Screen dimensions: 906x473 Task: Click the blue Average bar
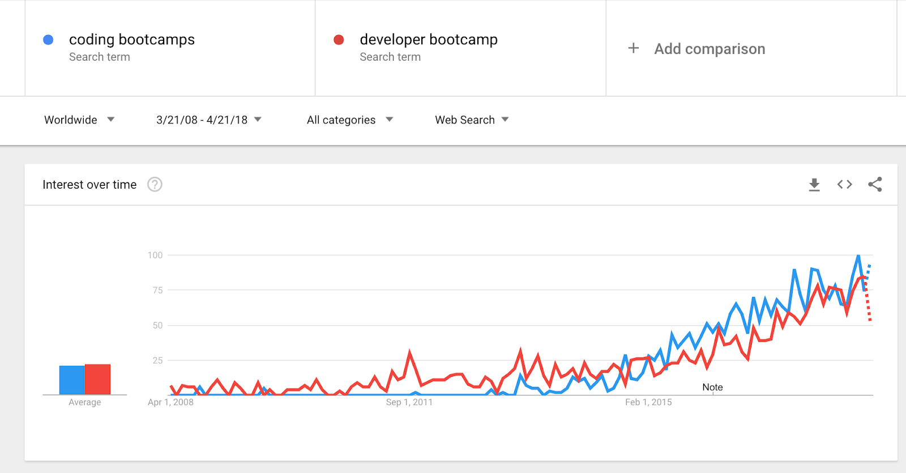pos(72,380)
